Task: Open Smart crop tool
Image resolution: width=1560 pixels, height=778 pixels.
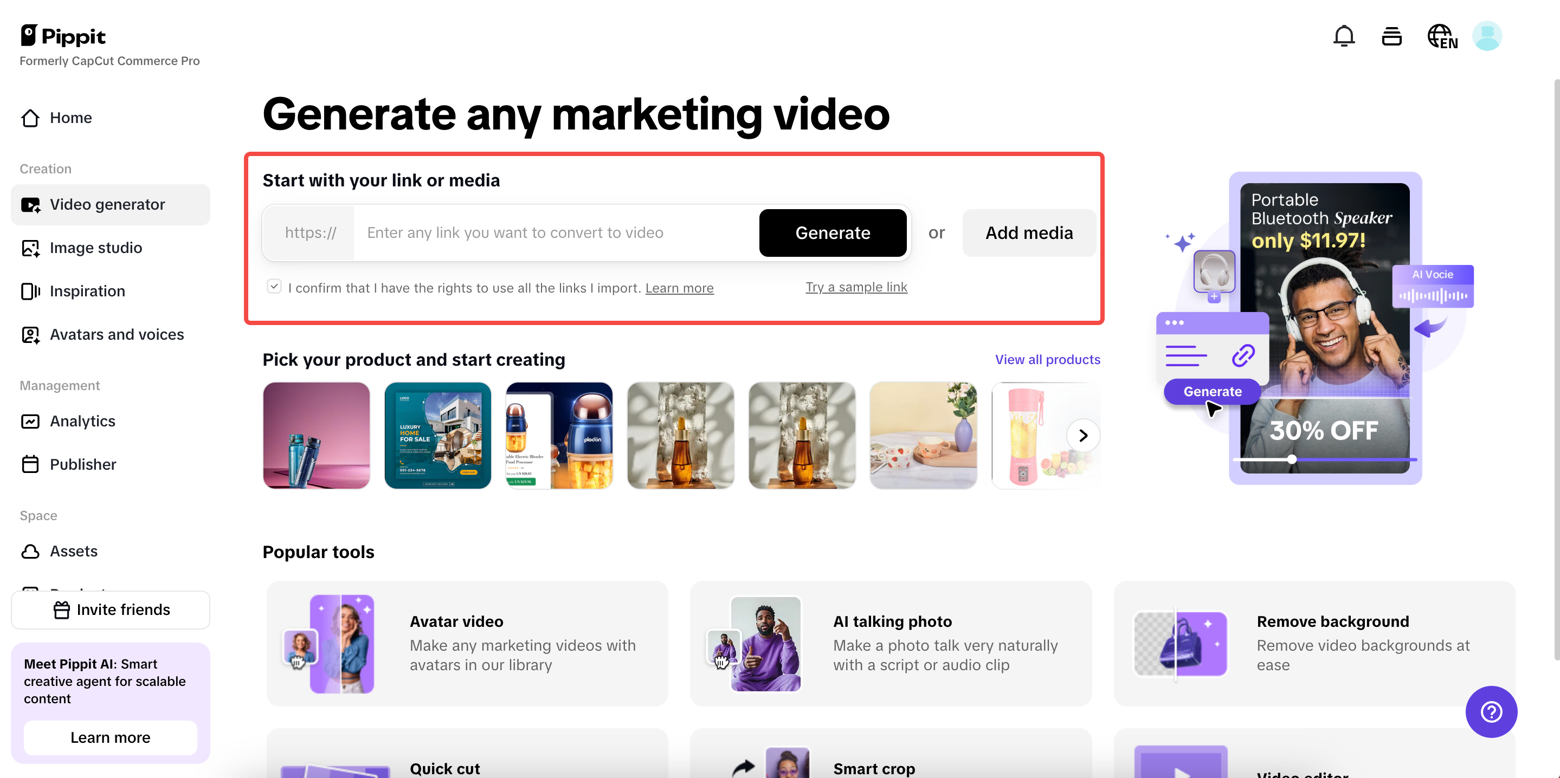Action: coord(891,753)
